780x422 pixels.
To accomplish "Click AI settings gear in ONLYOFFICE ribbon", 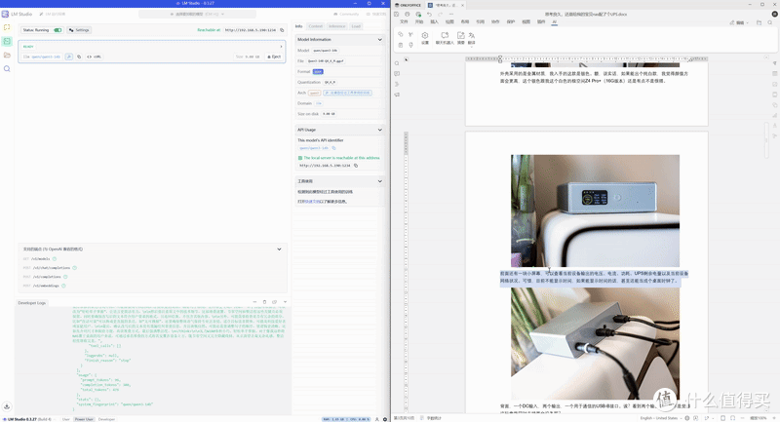I will pyautogui.click(x=425, y=38).
